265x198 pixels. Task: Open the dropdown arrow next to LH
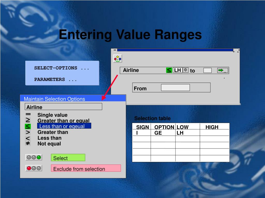(185, 70)
